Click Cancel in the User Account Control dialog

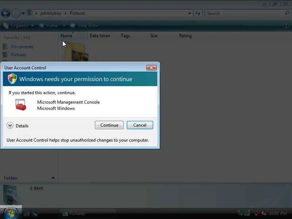click(x=140, y=125)
